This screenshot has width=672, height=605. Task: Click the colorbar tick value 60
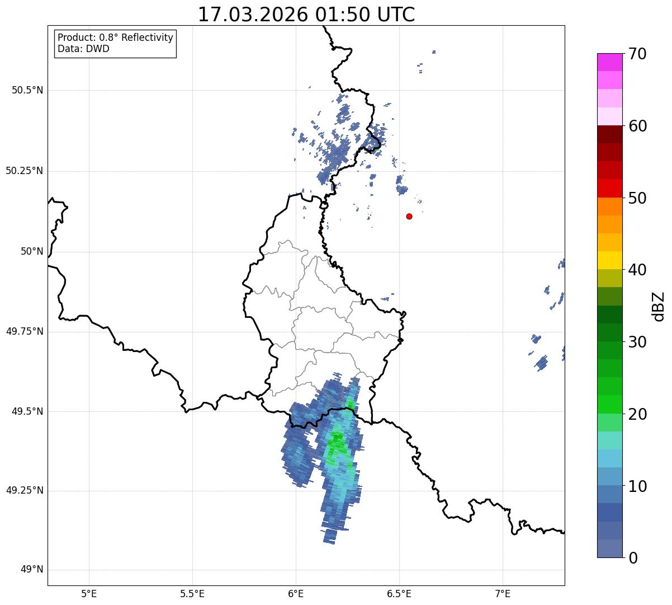(x=637, y=126)
